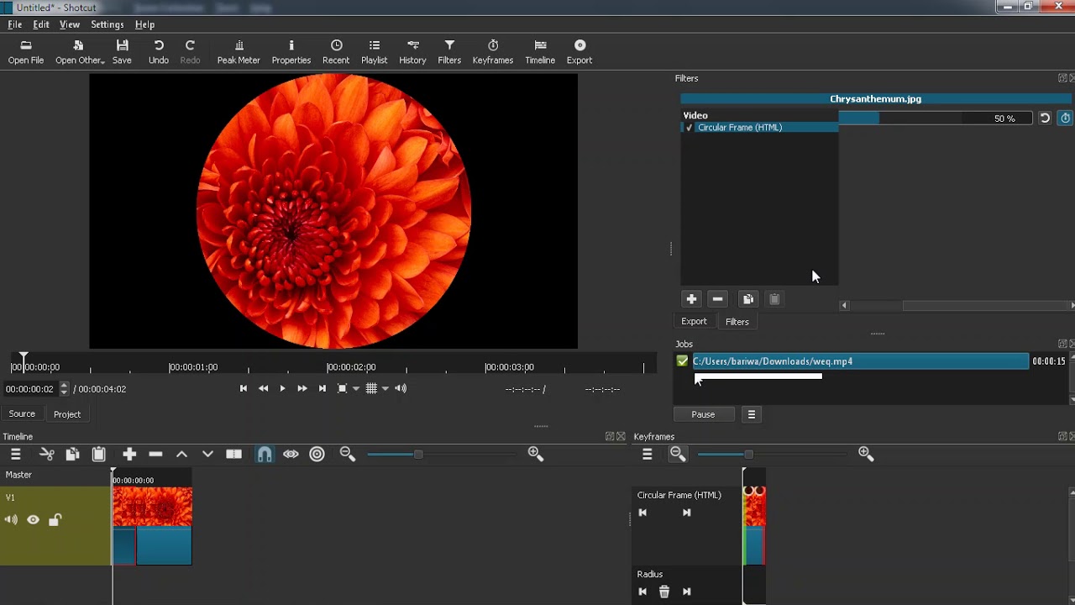1075x605 pixels.
Task: Open the Export panel from toolbar
Action: click(x=579, y=51)
